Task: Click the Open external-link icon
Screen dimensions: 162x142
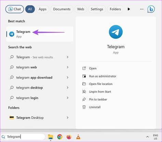Action: (x=84, y=68)
